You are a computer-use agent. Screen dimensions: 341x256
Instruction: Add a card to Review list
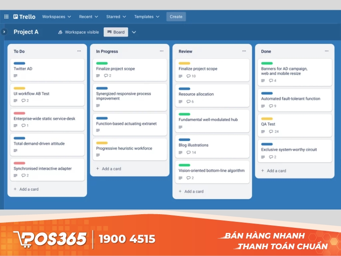pos(191,191)
